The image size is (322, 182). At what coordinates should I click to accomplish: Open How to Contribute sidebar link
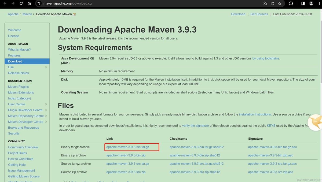point(21,159)
